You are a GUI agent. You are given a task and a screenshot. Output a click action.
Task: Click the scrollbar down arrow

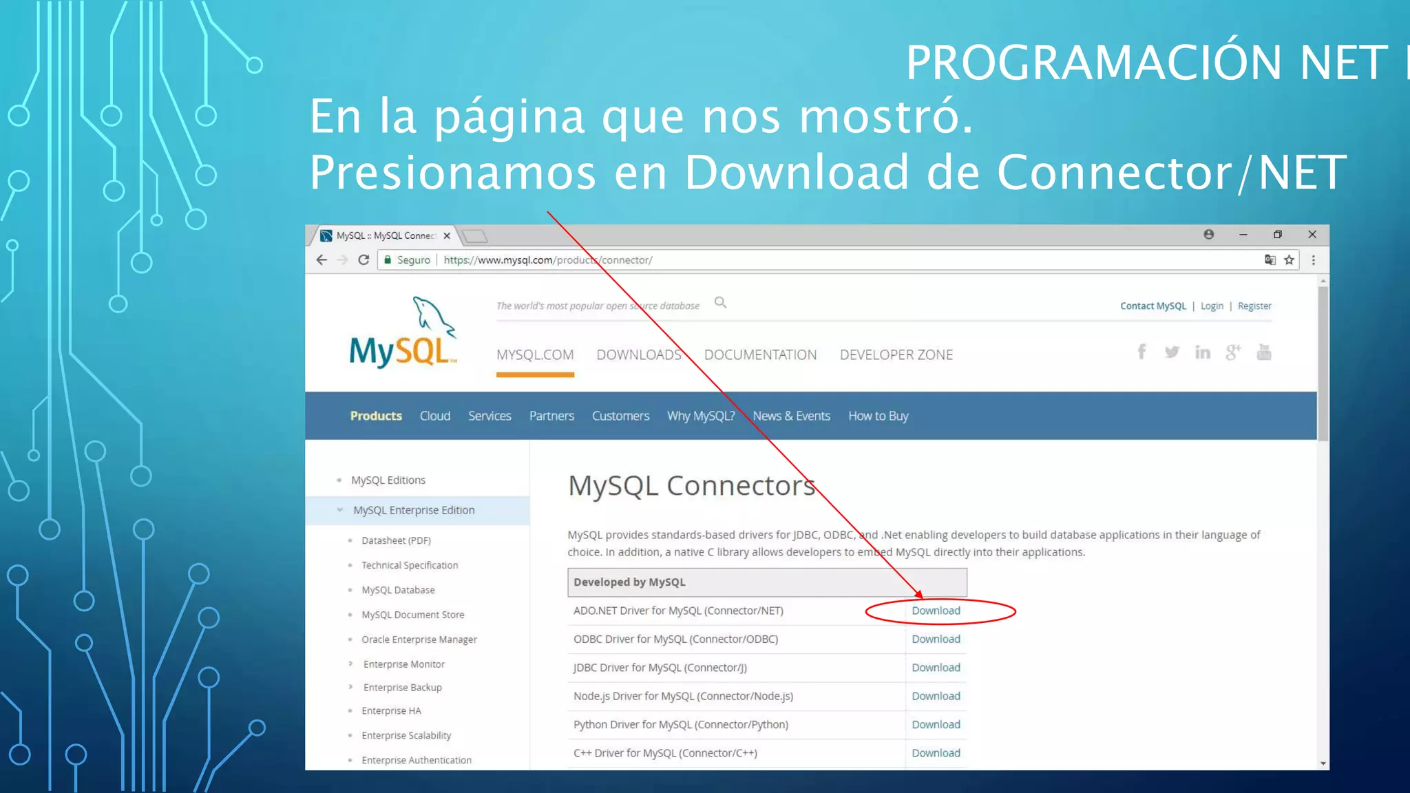coord(1323,763)
